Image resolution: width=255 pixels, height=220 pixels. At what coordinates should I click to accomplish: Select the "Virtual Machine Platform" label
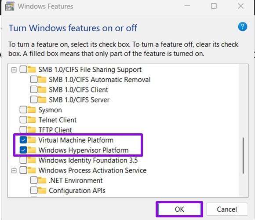[76, 140]
